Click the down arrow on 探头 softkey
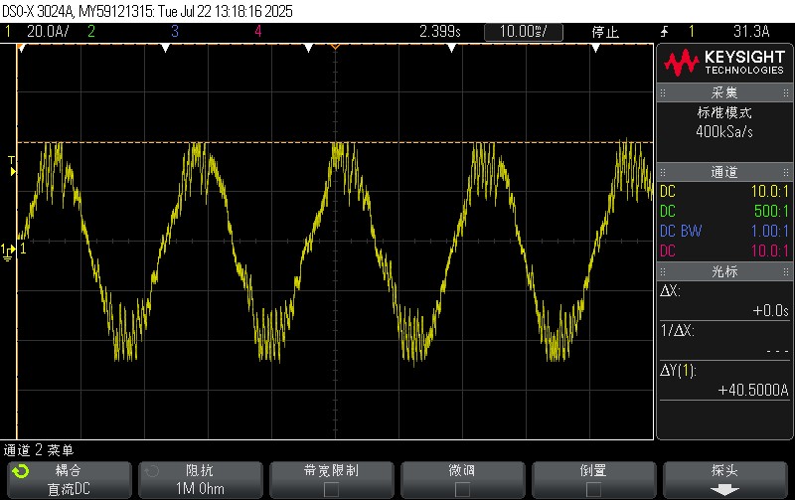 click(x=725, y=489)
